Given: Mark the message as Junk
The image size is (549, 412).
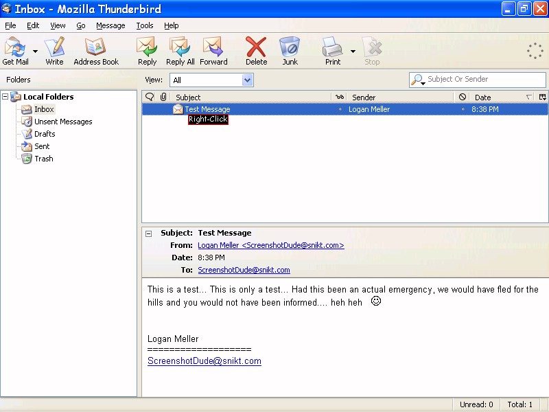Looking at the screenshot, I should tap(290, 51).
